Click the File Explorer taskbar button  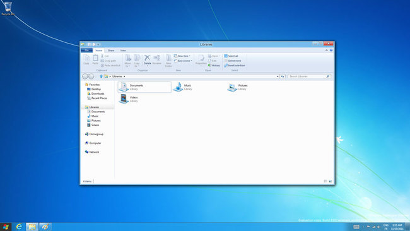32,227
